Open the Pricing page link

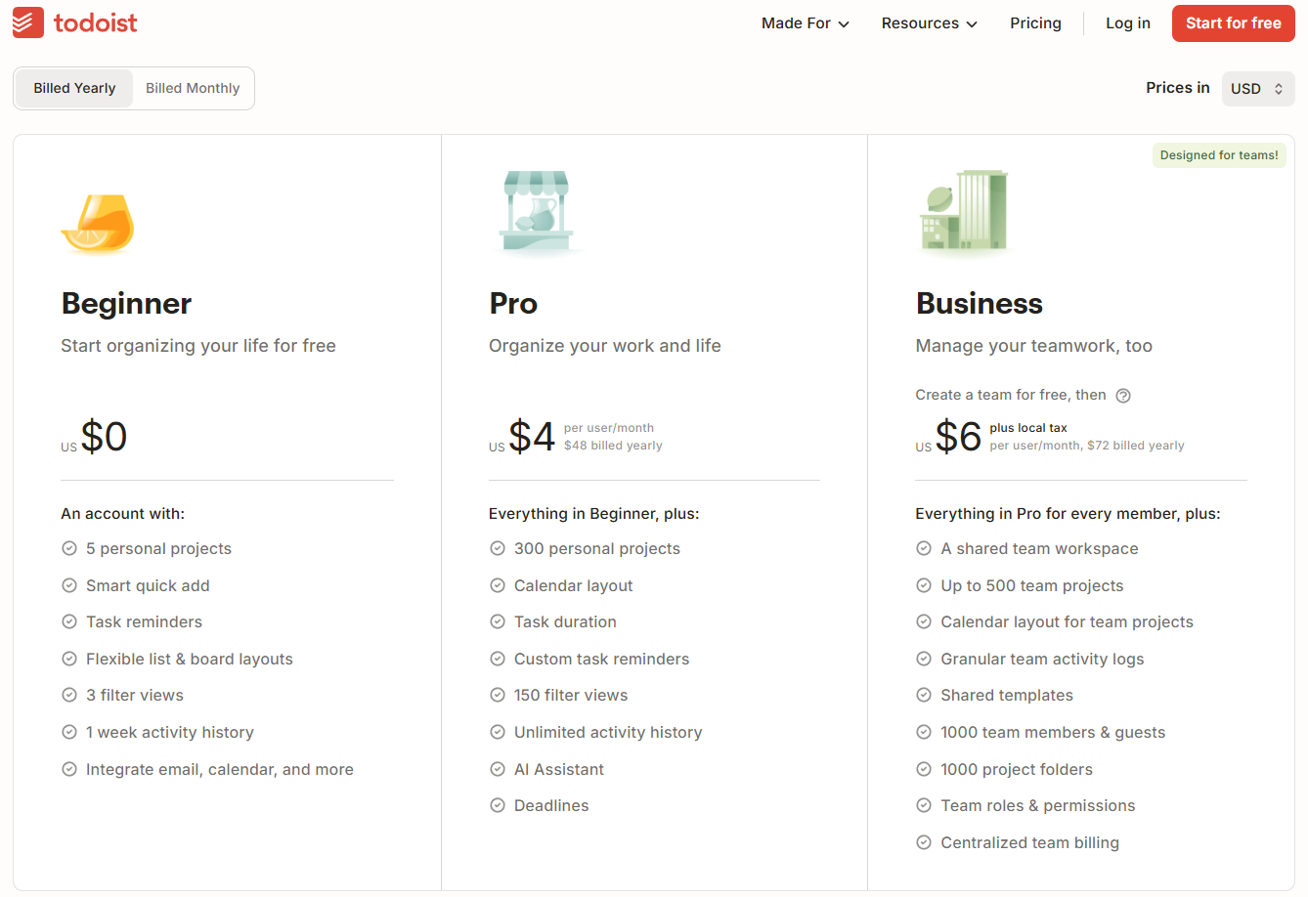tap(1035, 23)
